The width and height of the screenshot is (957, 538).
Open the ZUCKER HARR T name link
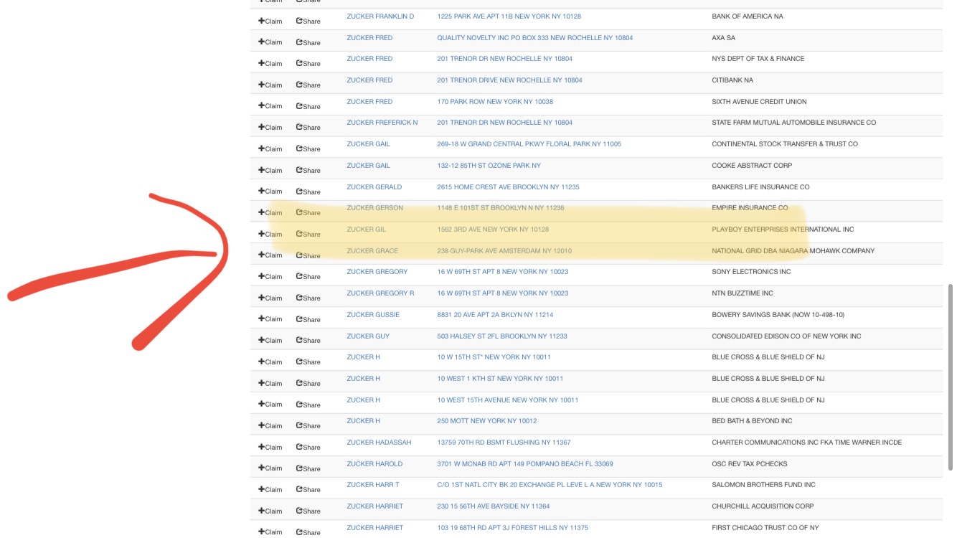[373, 485]
